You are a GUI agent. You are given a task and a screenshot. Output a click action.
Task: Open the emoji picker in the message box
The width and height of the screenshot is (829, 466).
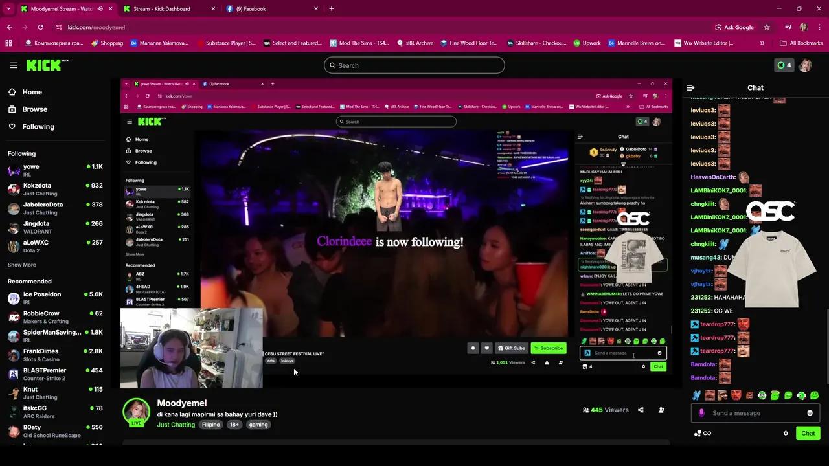point(810,412)
